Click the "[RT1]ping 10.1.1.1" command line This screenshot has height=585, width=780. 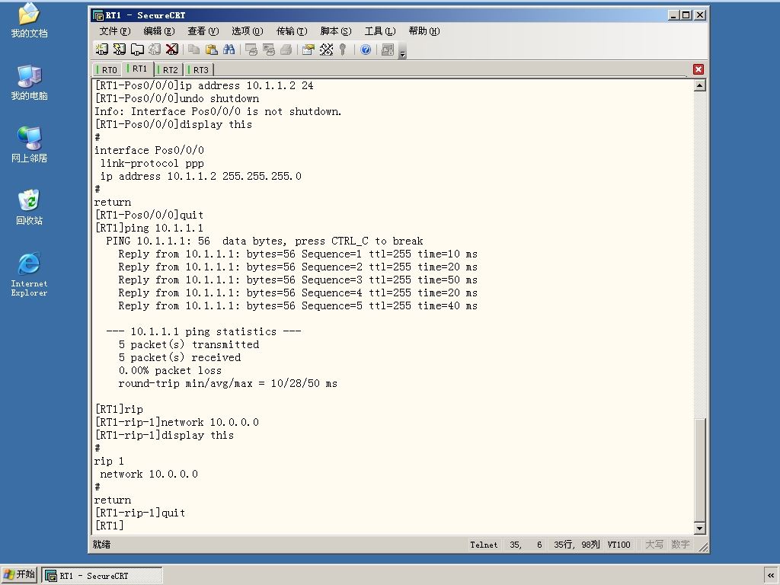149,228
